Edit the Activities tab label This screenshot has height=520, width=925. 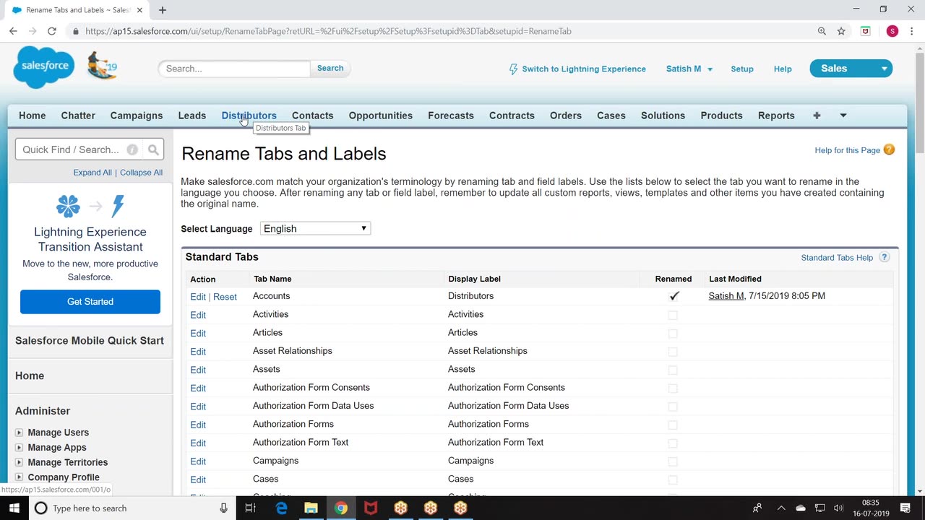(x=198, y=315)
